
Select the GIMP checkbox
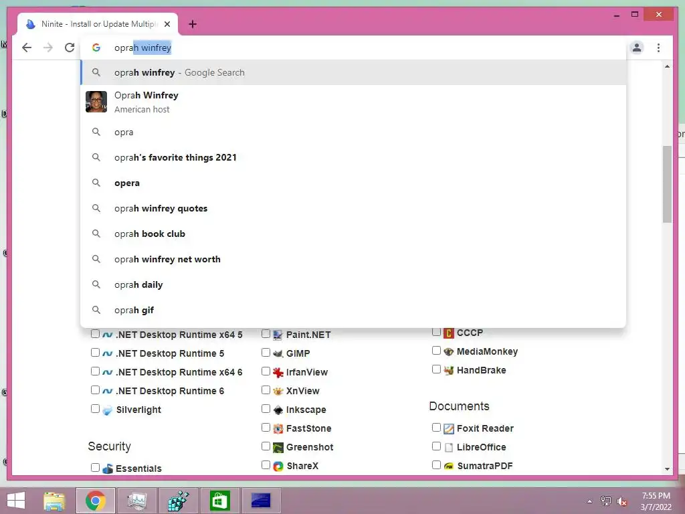(266, 352)
